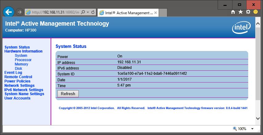The width and height of the screenshot is (263, 135).
Task: Open a new blank browser tab
Action: click(x=163, y=13)
